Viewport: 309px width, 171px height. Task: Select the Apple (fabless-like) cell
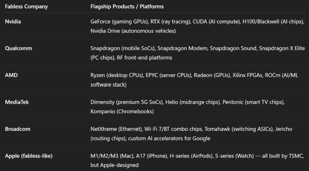(x=29, y=156)
